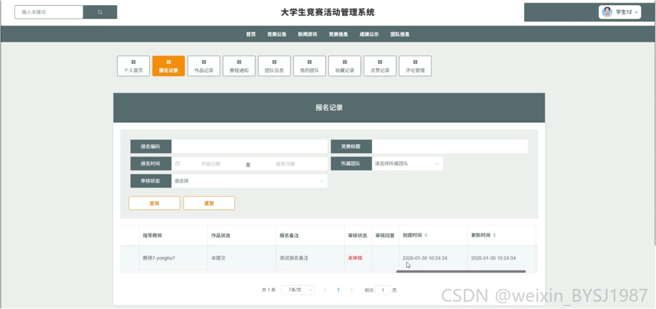Click the 开始日期 date input
This screenshot has width=656, height=309.
coord(211,164)
